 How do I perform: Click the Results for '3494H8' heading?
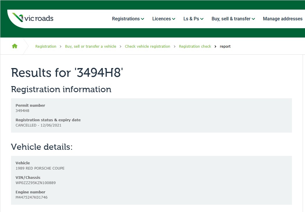(x=67, y=73)
